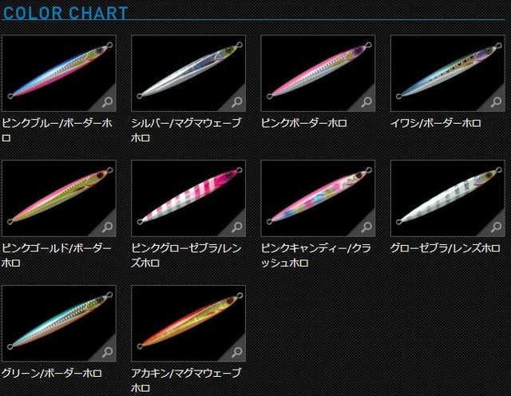Open the pink candy crush holo lure image
This screenshot has width=511, height=396.
pos(318,198)
